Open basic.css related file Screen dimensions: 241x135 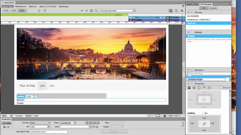pyautogui.click(x=33, y=6)
